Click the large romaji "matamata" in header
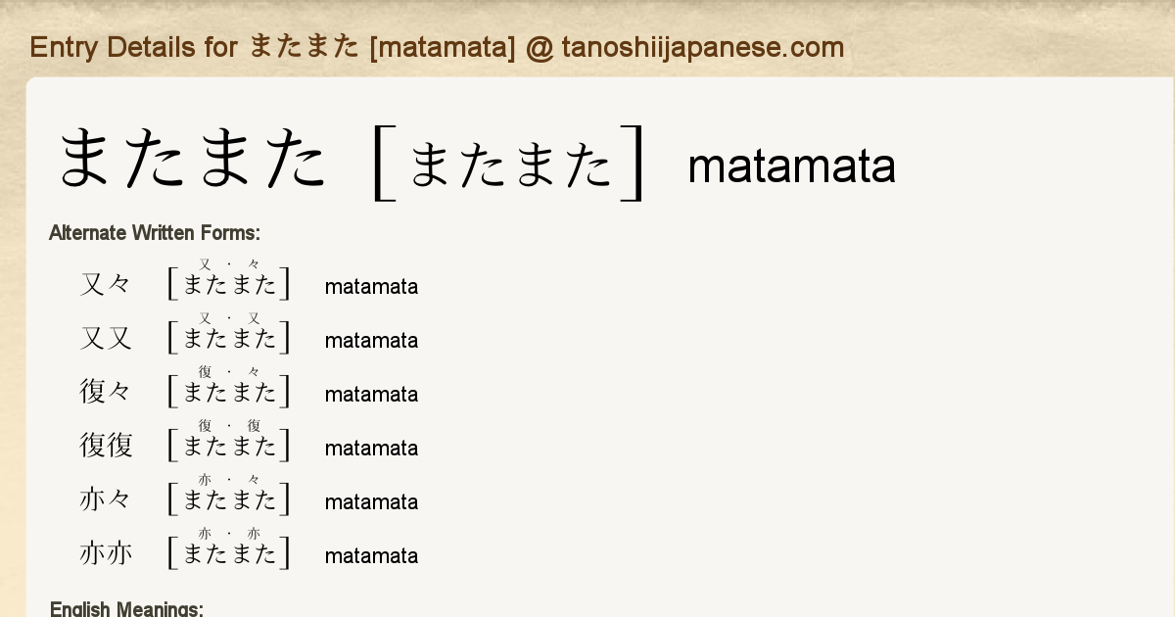The image size is (1175, 617). 791,166
